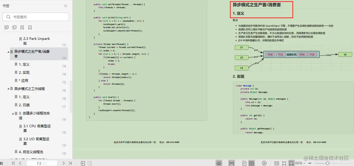Click heading 异步模式之生产者/消费者 in document
Screen dimensions: 354x166
tap(257, 5)
